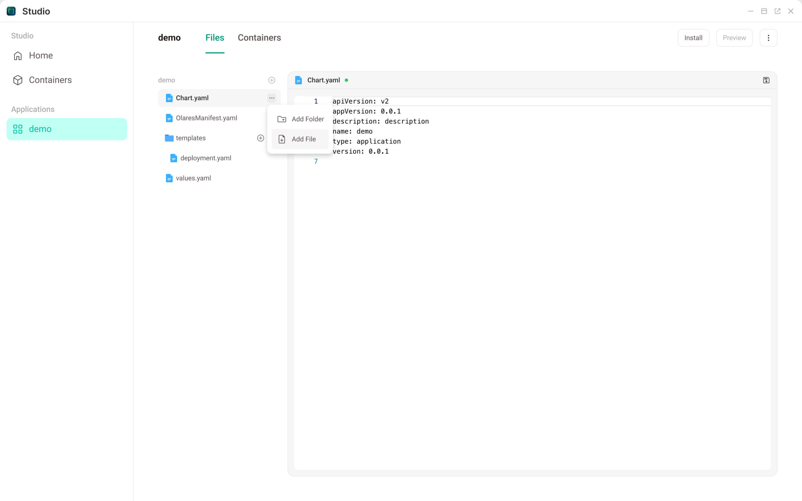The width and height of the screenshot is (802, 501).
Task: Click the demo application grid icon
Action: click(x=17, y=129)
